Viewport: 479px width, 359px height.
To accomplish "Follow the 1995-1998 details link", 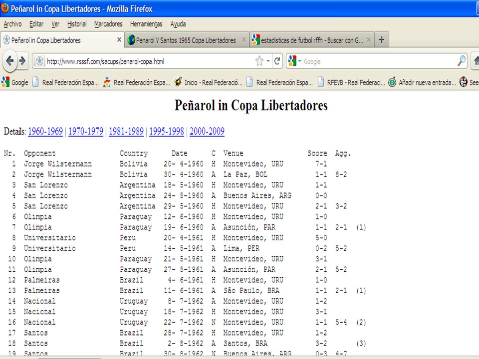I will [167, 131].
